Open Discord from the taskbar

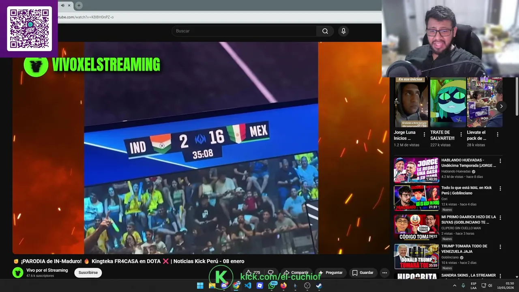224,286
